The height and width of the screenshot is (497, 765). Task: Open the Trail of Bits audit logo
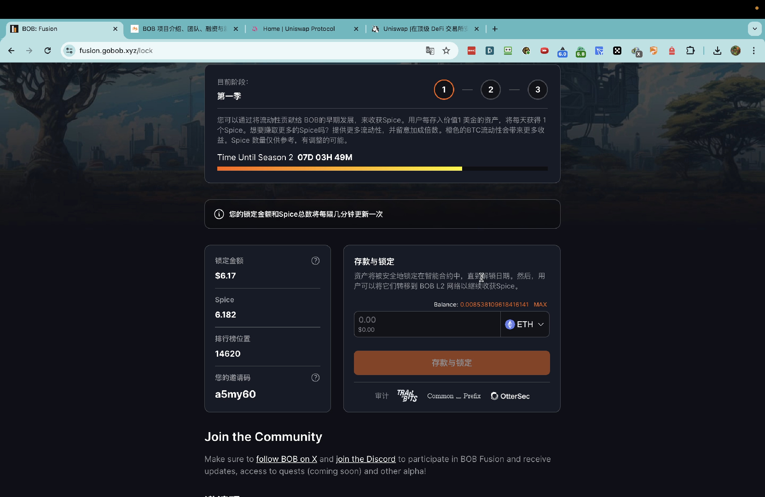pyautogui.click(x=407, y=396)
